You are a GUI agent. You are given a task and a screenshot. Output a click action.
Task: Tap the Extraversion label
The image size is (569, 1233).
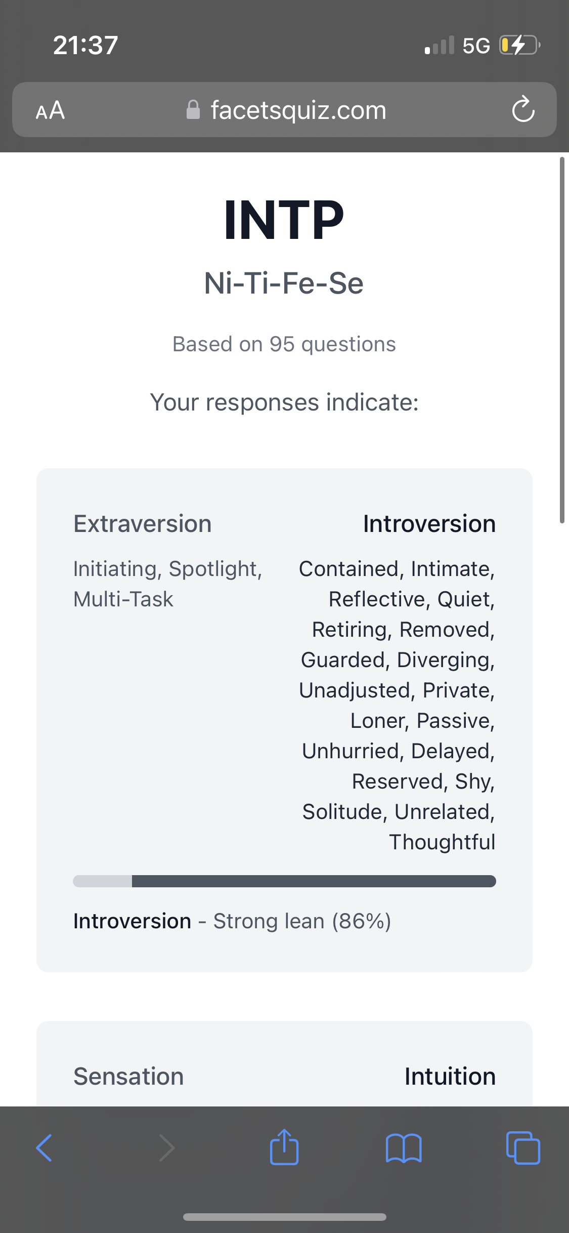coord(142,524)
